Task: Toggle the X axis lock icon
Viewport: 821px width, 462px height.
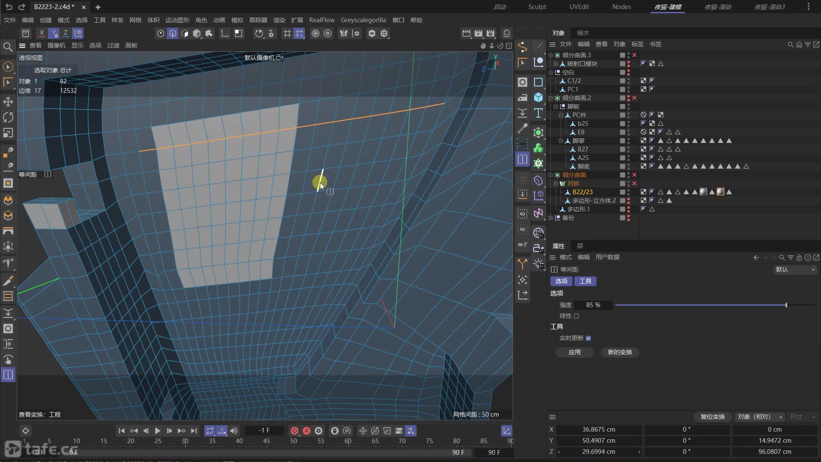Action: (x=41, y=33)
